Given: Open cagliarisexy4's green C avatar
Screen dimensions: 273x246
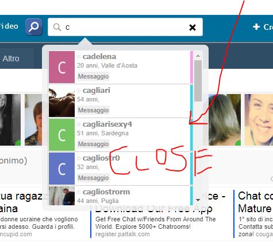Looking at the screenshot, I should click(61, 135).
